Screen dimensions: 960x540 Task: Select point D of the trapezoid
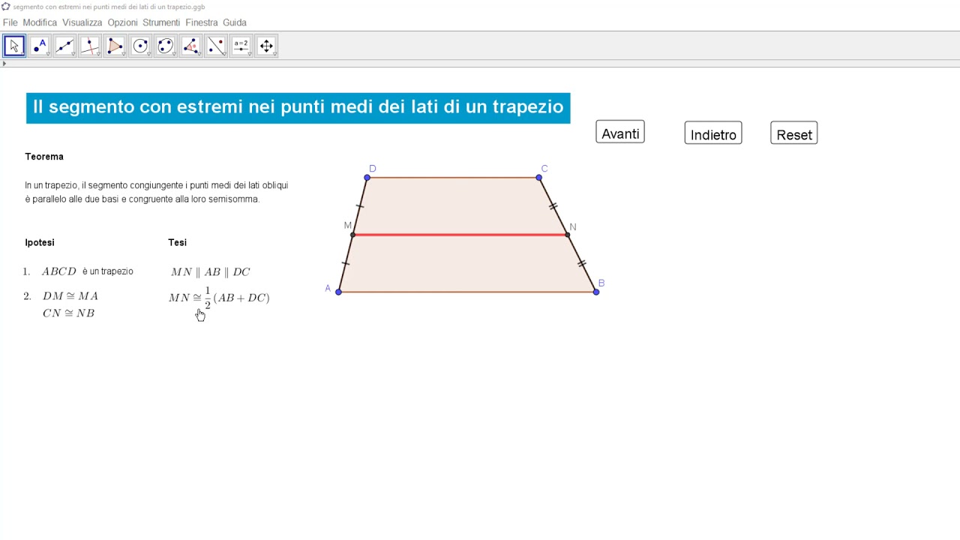(x=367, y=178)
